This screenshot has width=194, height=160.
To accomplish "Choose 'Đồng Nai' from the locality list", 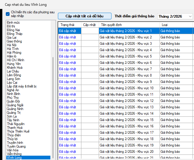I will click(14, 30).
